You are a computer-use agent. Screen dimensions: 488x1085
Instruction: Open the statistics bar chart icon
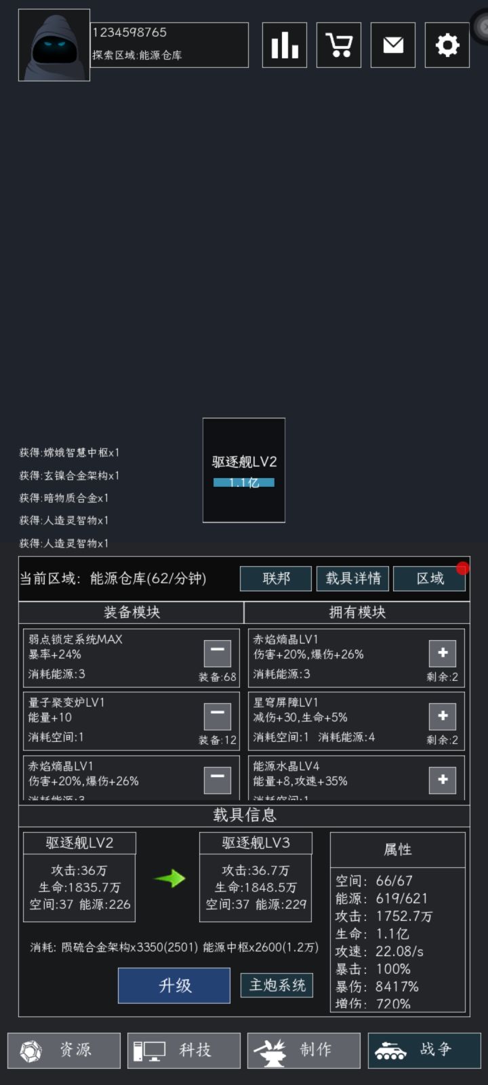pos(285,45)
